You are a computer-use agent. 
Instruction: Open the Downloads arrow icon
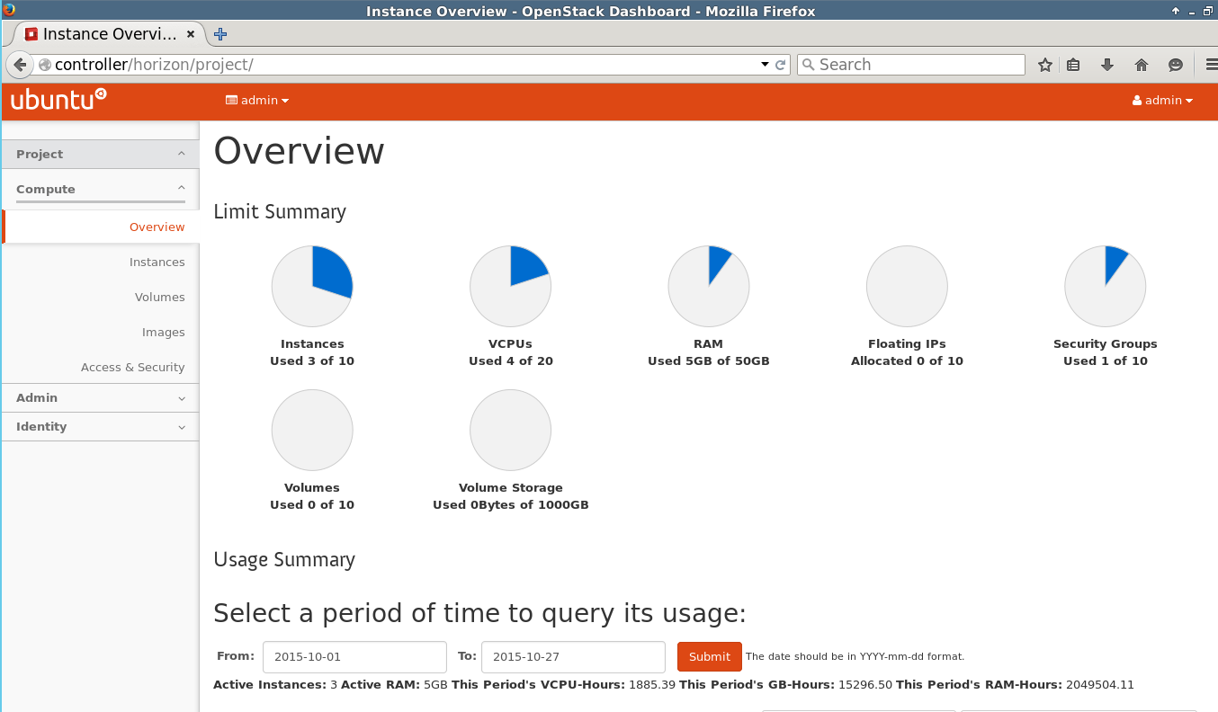(x=1107, y=65)
